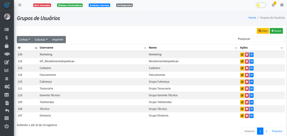Click the power logout icon
Viewport: 287px width, 136px height.
7,126
